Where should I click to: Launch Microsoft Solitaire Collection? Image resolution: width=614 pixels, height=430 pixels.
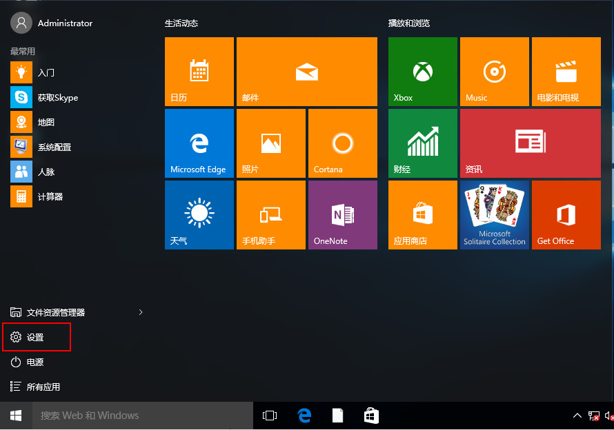494,214
